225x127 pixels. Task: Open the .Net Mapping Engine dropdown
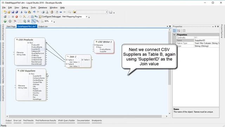(x=86, y=17)
